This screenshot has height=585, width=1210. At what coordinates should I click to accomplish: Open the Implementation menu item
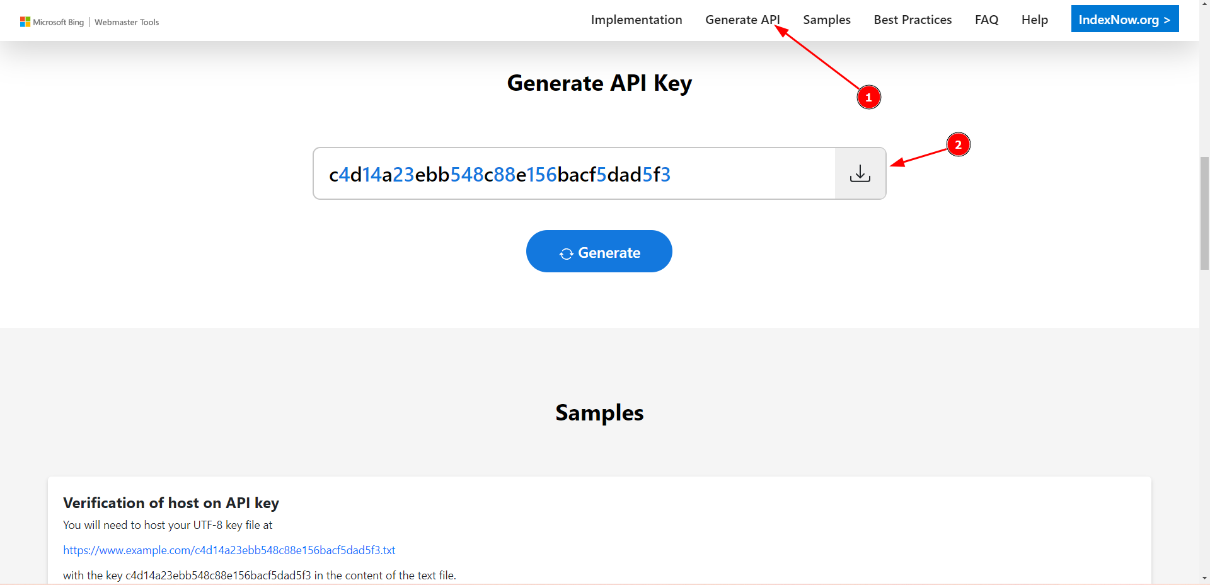point(637,20)
